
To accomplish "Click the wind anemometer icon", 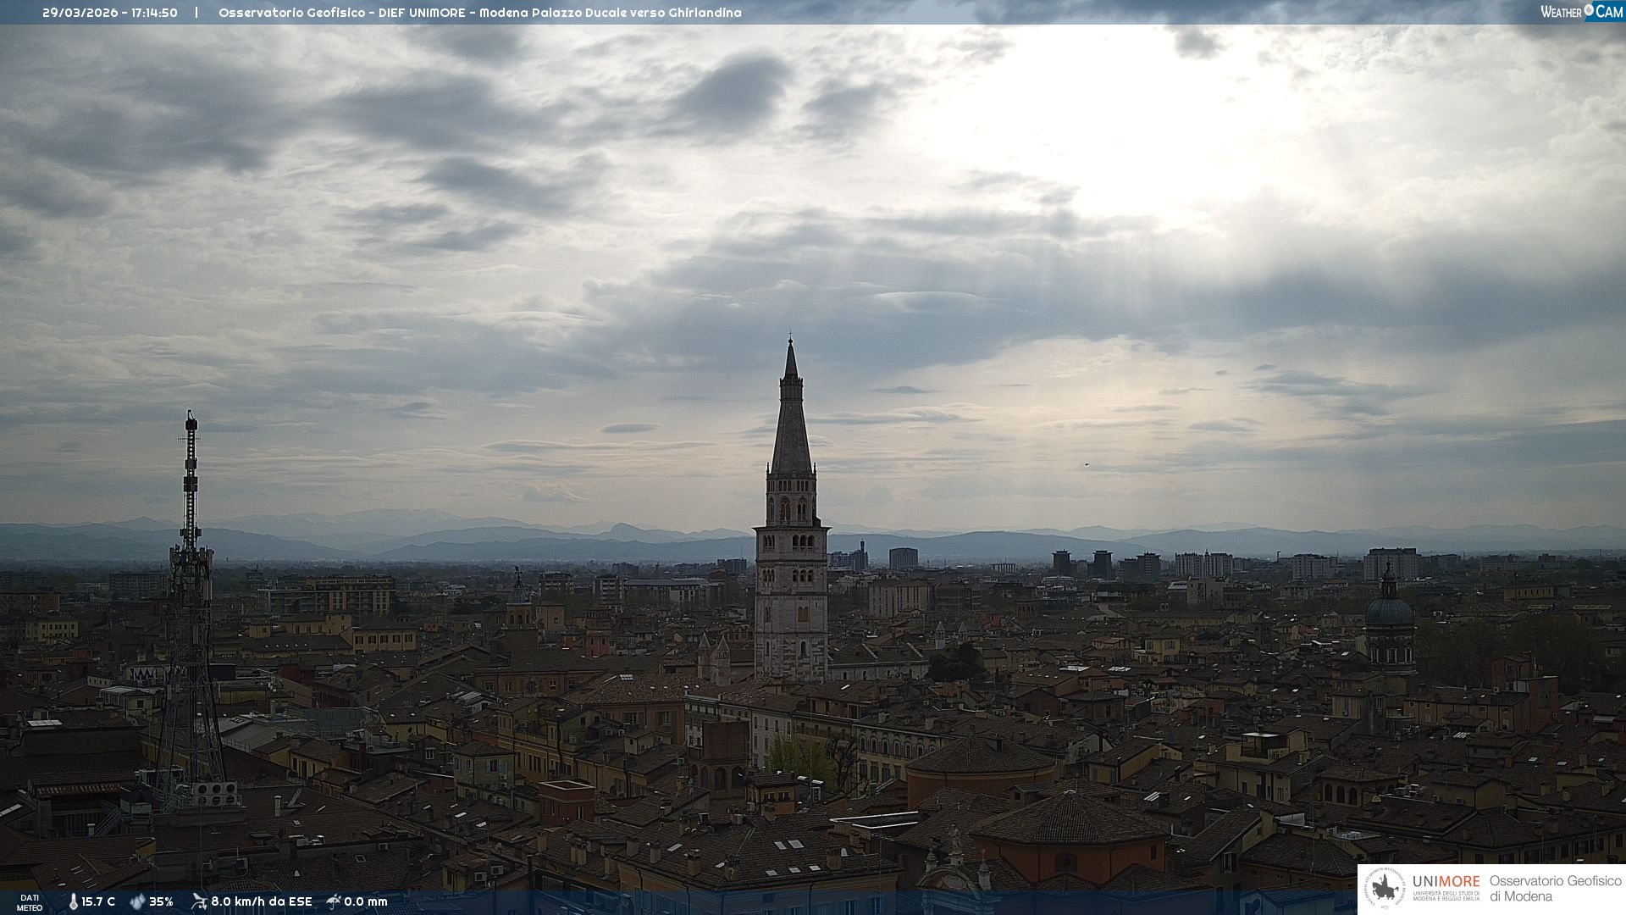I will (199, 901).
